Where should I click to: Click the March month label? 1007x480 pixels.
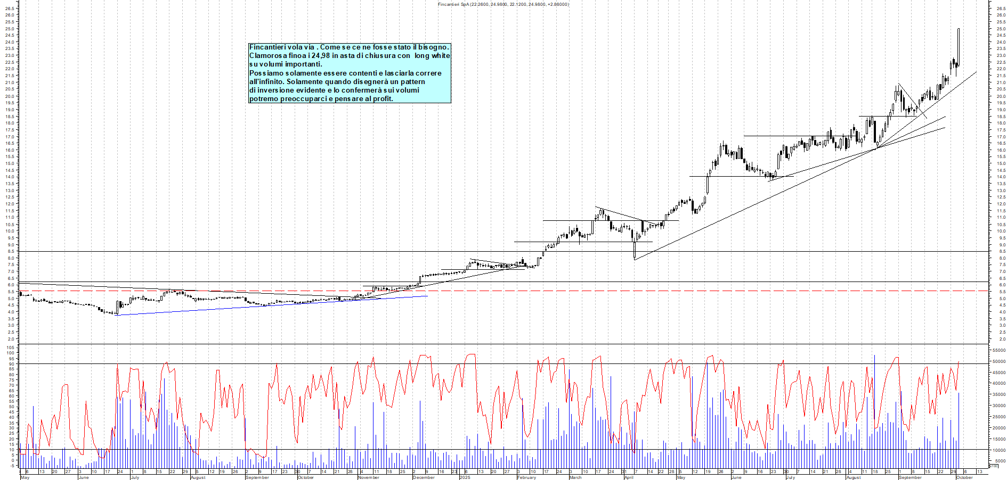(575, 477)
